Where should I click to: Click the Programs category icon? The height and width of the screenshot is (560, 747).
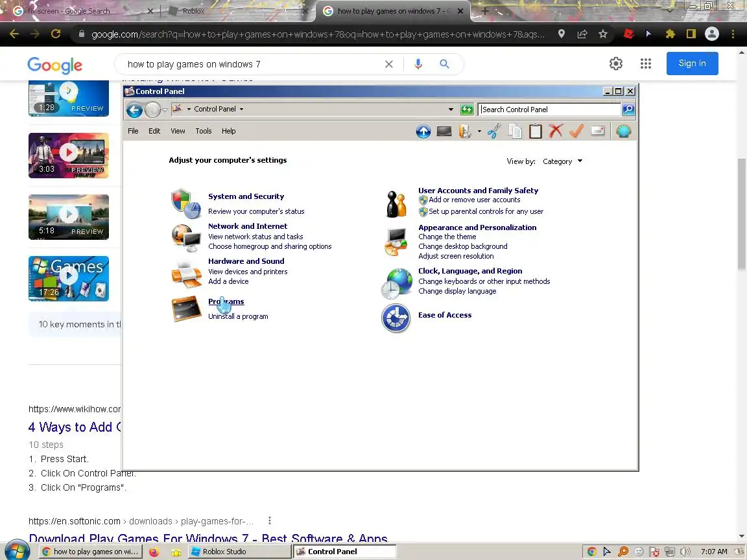pyautogui.click(x=186, y=309)
